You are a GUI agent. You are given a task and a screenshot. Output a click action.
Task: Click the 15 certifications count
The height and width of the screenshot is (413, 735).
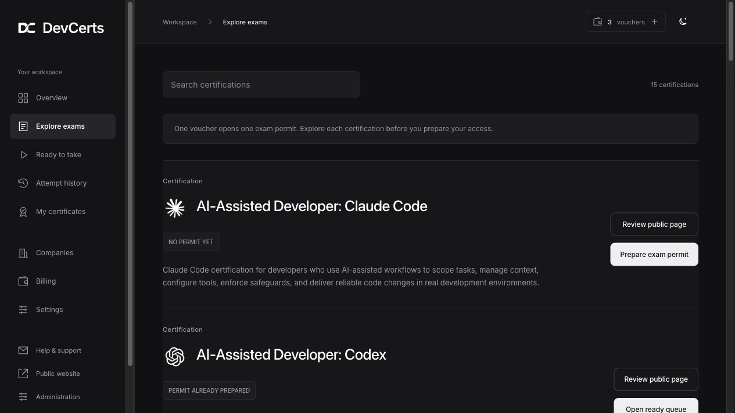[675, 85]
